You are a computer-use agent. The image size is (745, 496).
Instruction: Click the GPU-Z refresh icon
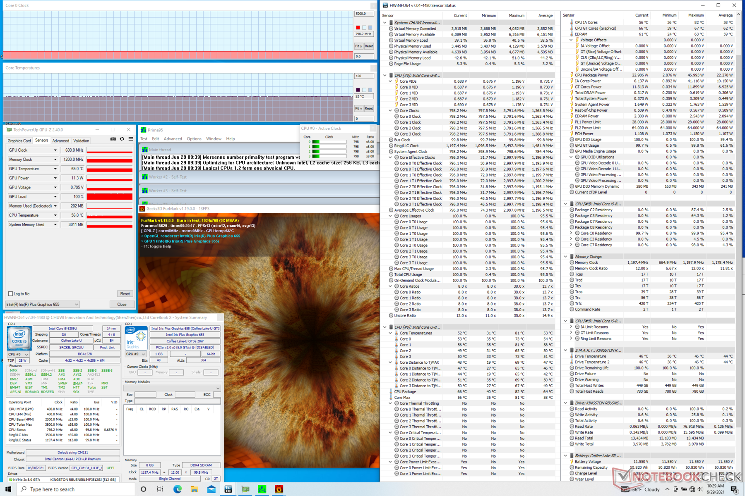tap(122, 139)
